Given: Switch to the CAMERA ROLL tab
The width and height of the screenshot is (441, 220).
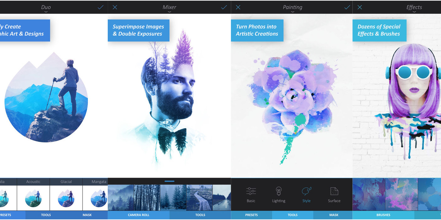Looking at the screenshot, I should (x=139, y=215).
